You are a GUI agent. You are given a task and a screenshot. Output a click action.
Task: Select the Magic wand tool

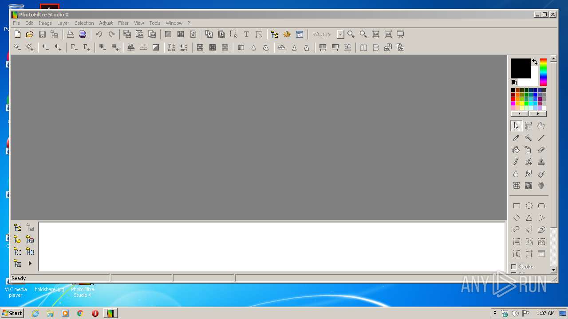pyautogui.click(x=529, y=138)
